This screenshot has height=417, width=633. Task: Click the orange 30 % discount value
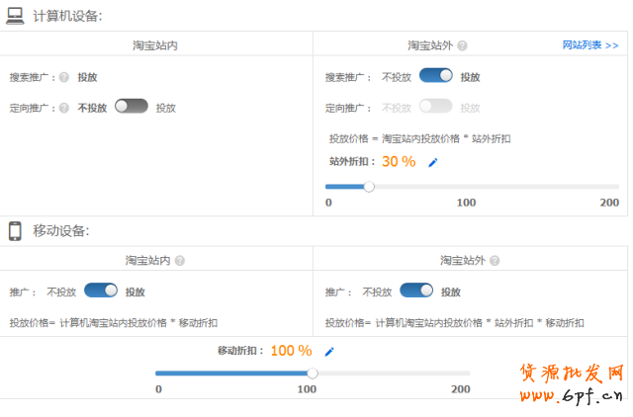point(399,162)
